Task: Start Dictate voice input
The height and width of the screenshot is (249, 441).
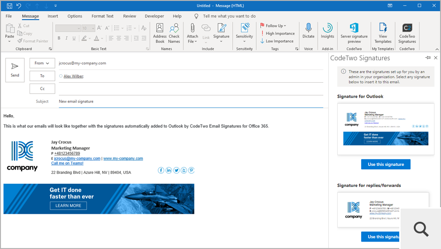Action: 308,31
